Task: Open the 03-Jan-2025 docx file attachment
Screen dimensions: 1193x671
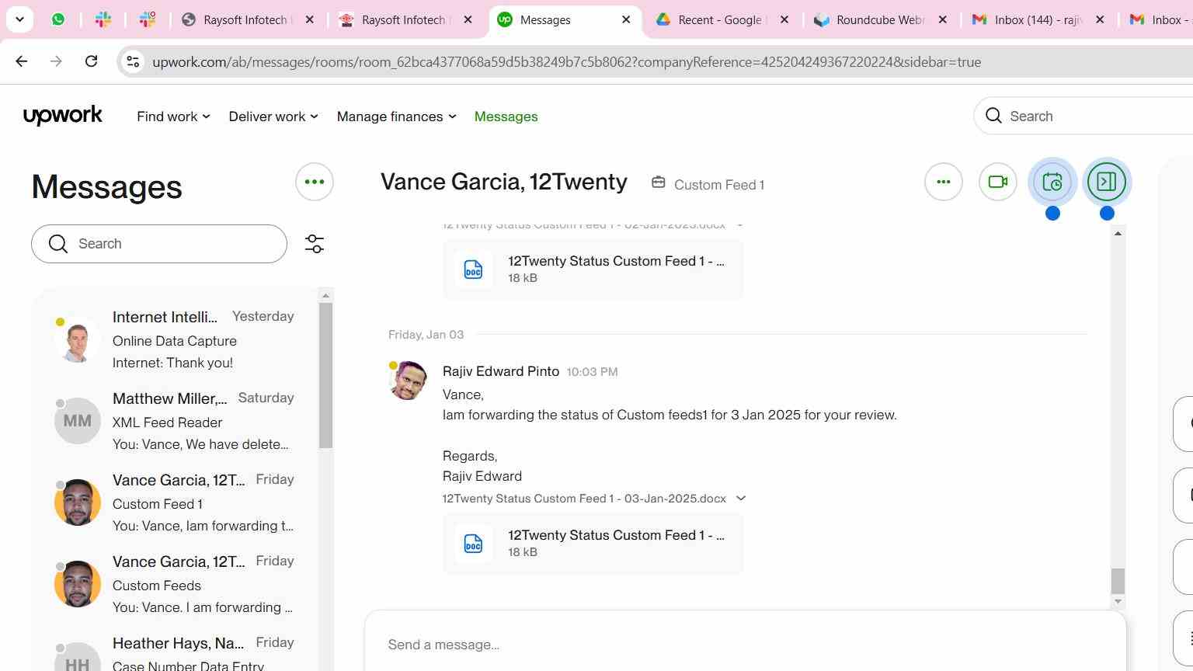Action: tap(593, 543)
